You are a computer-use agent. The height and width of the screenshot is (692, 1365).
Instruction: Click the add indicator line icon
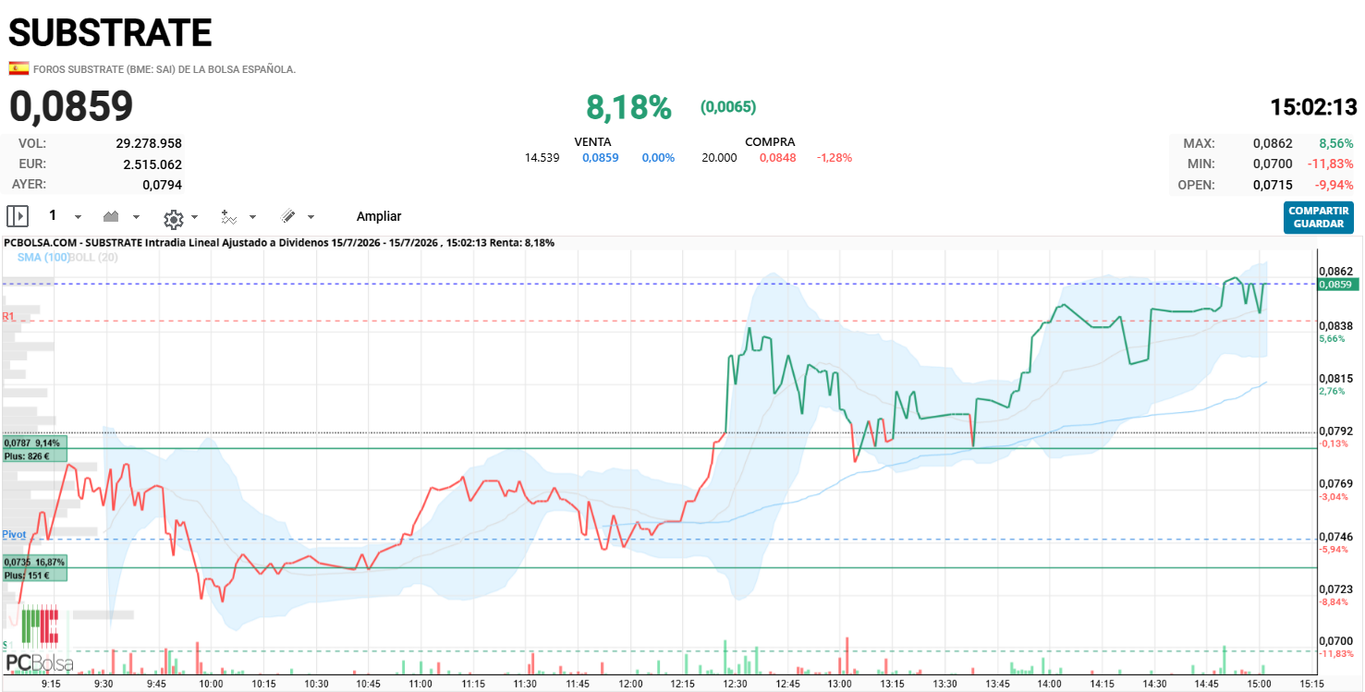[x=229, y=217]
